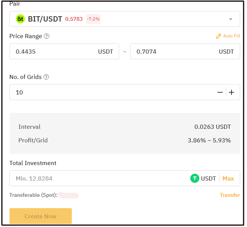Click the Total Investment amount field
The image size is (247, 227).
[99, 178]
